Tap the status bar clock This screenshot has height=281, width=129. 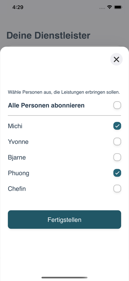pyautogui.click(x=18, y=7)
